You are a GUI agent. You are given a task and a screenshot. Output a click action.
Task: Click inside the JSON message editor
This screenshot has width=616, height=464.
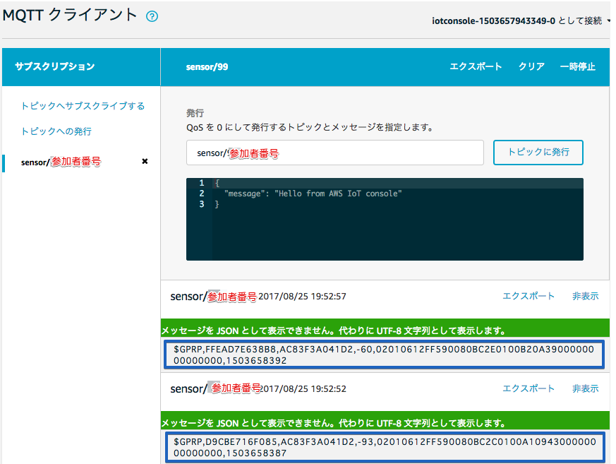coord(385,219)
